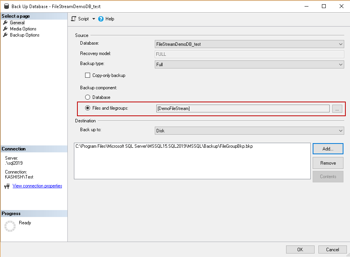Open the Script dropdown arrow
Viewport: 350px width, 257px height.
click(94, 19)
